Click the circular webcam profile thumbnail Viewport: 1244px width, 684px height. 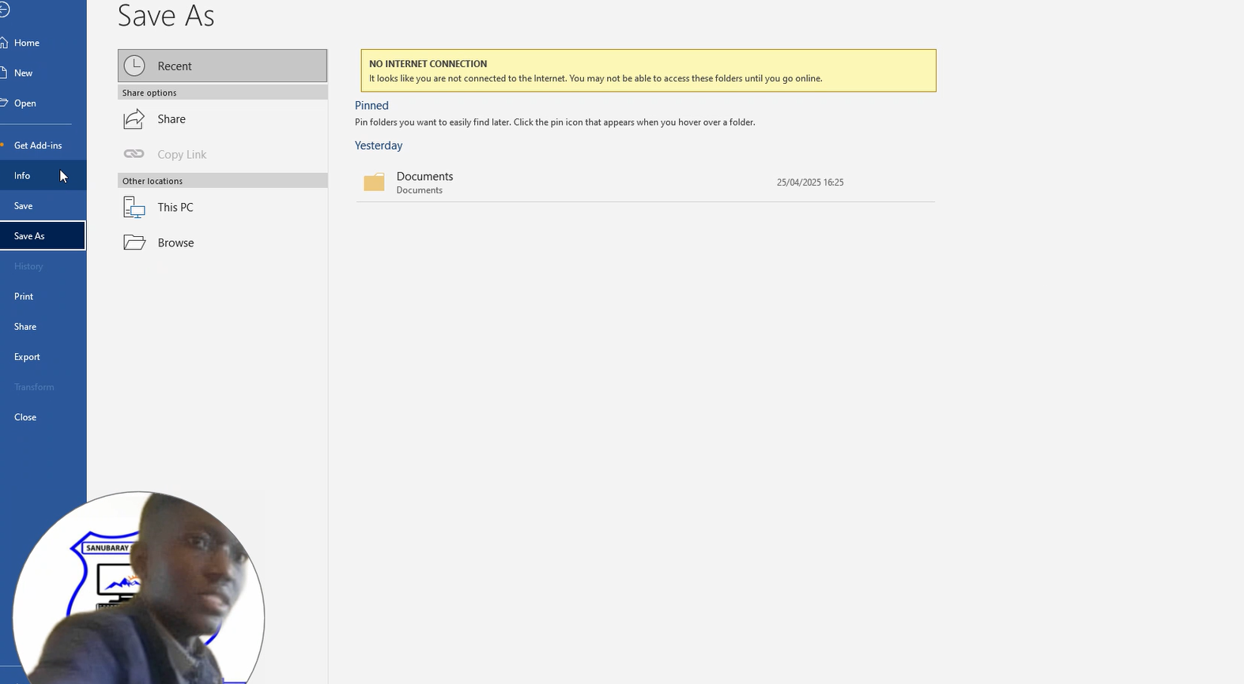click(x=138, y=588)
